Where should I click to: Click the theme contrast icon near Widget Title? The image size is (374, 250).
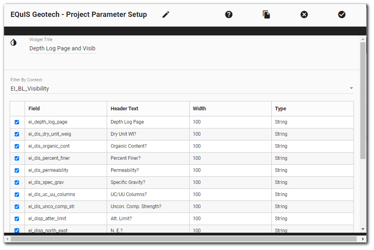pos(13,42)
